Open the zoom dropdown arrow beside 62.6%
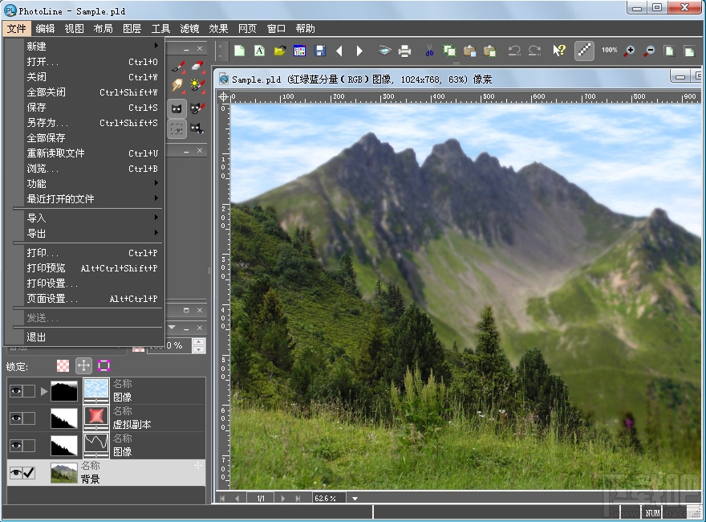 355,499
